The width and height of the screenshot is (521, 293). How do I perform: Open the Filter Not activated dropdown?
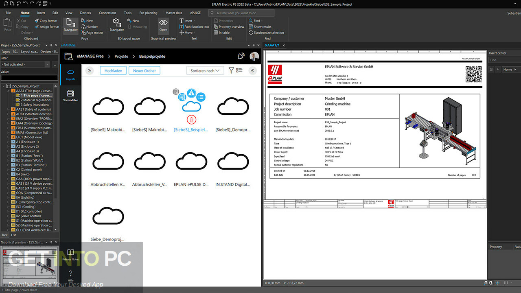coord(25,64)
